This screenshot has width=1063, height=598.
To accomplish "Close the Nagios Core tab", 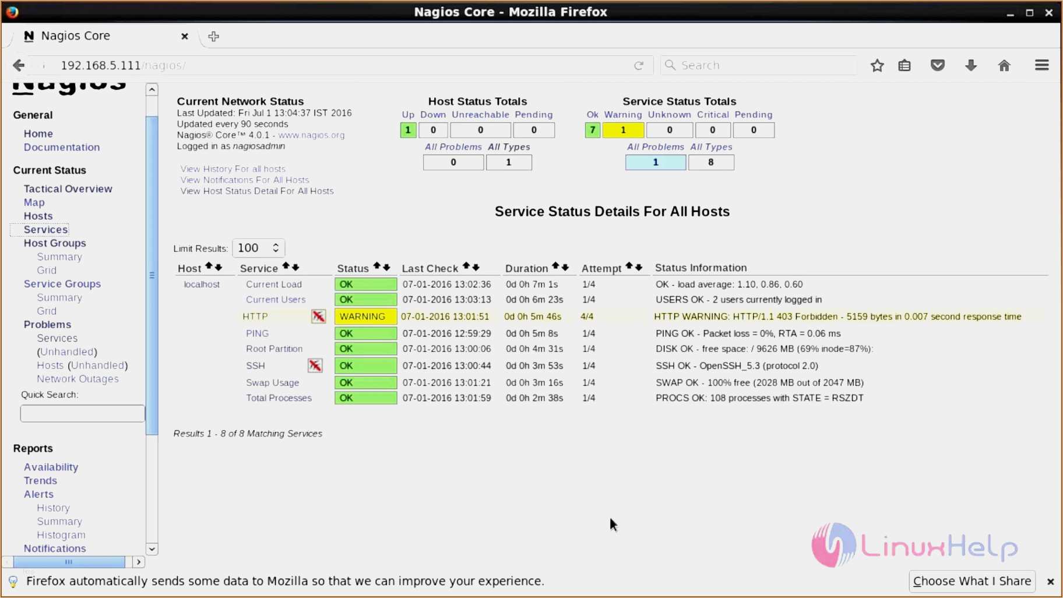I will click(185, 36).
